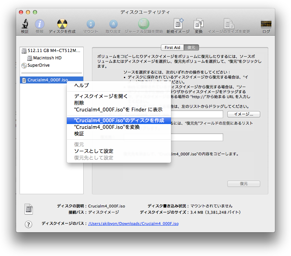Click the round help question mark button
The image size is (291, 256).
tap(28, 225)
